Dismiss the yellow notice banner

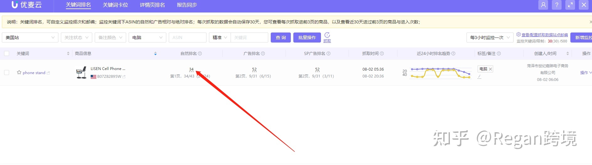(590, 22)
